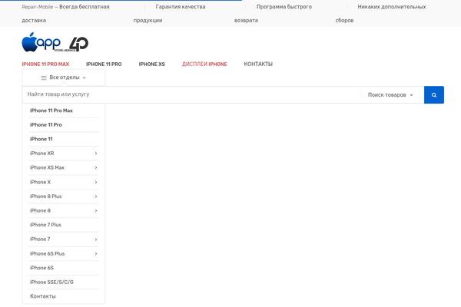
Task: Click Никаких дополнительных сборов text
Action: tap(381, 14)
